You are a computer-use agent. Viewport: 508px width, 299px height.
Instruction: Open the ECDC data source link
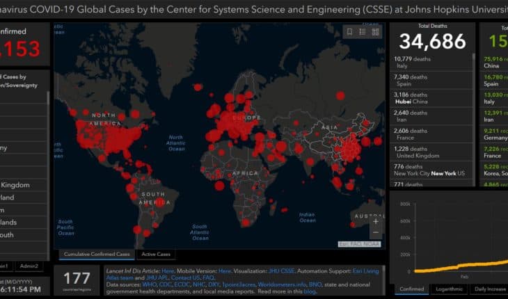(x=182, y=285)
